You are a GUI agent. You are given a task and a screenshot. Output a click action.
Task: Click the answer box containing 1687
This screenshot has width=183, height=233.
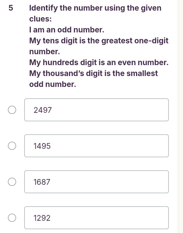click(97, 182)
